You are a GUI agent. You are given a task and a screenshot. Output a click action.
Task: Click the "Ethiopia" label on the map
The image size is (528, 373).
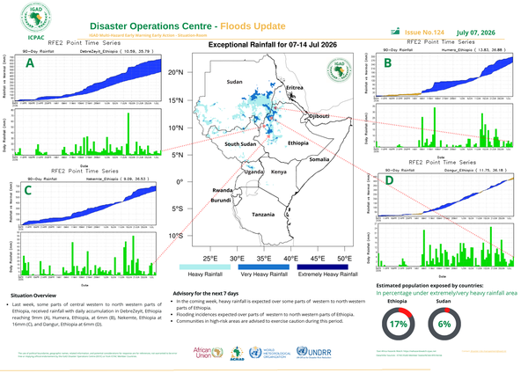tap(298, 143)
